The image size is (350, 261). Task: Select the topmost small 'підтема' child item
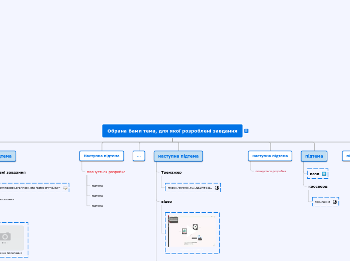coord(98,186)
